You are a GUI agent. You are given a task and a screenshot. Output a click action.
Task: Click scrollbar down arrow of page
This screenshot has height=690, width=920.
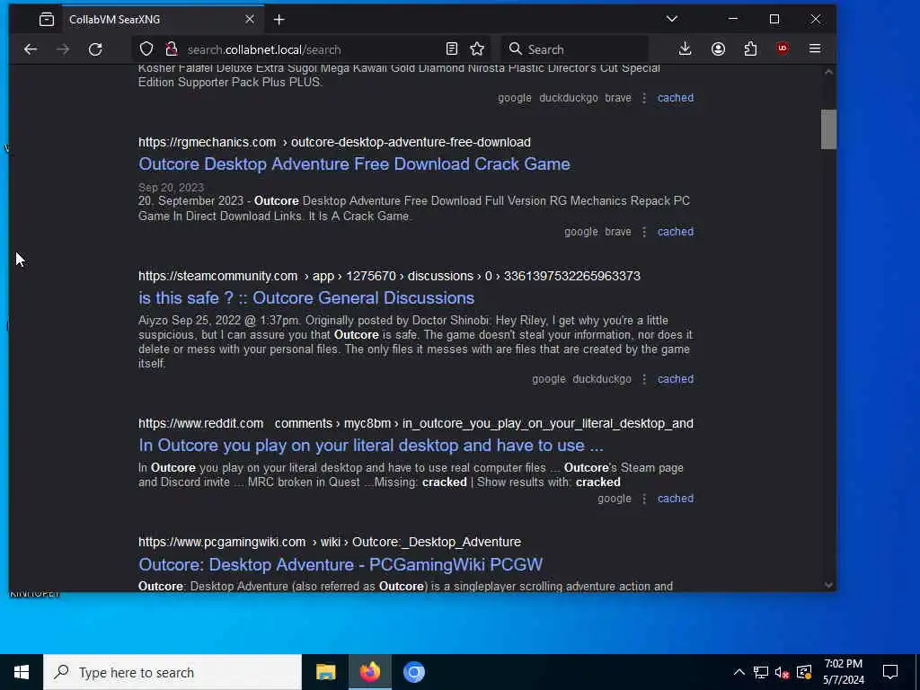828,584
